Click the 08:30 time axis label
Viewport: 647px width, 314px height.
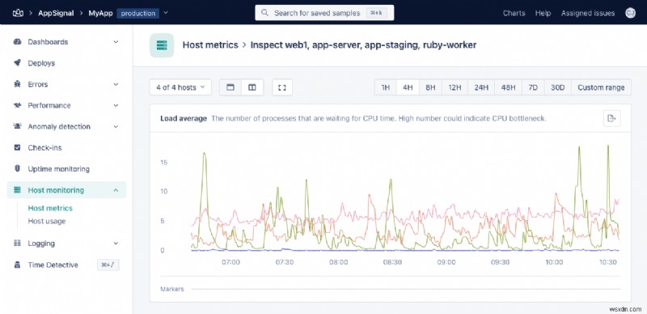point(392,262)
